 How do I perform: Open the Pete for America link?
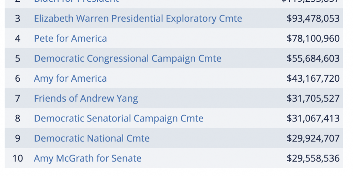pos(70,38)
